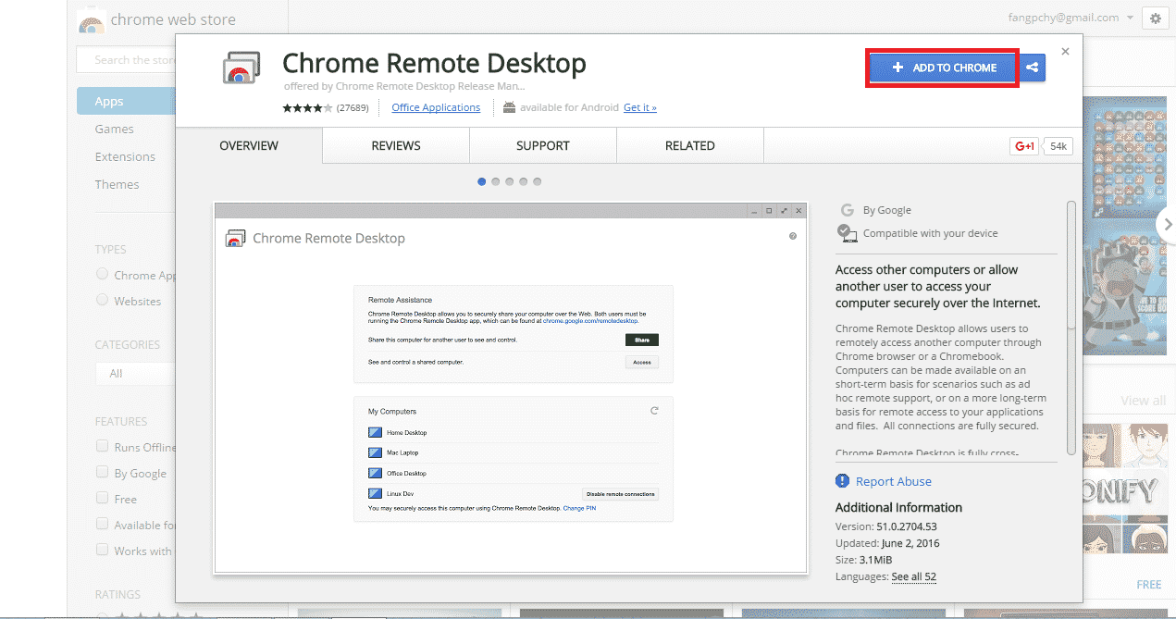
Task: Select the Websites type radio button
Action: 102,300
